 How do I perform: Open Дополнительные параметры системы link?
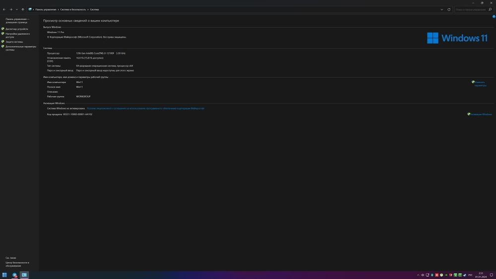[21, 48]
